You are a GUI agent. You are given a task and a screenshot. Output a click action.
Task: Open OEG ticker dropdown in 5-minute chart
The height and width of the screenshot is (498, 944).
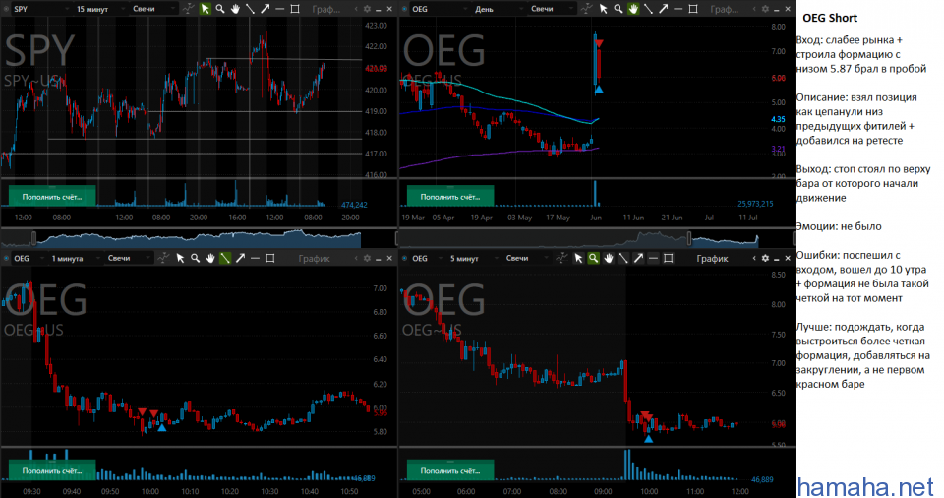tap(426, 258)
